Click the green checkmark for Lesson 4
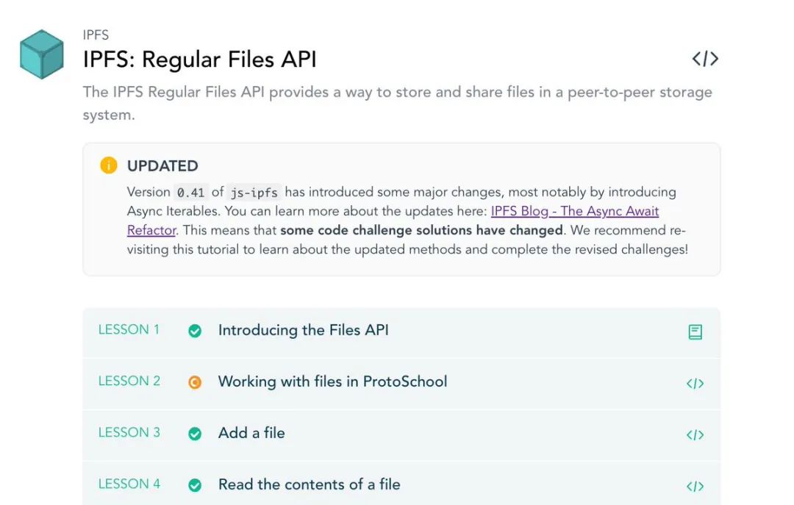 click(x=195, y=485)
